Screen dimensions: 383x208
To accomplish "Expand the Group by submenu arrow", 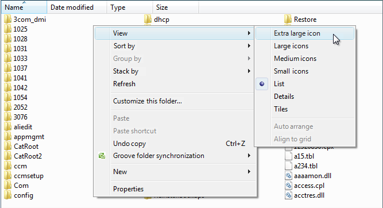I will tap(249, 59).
